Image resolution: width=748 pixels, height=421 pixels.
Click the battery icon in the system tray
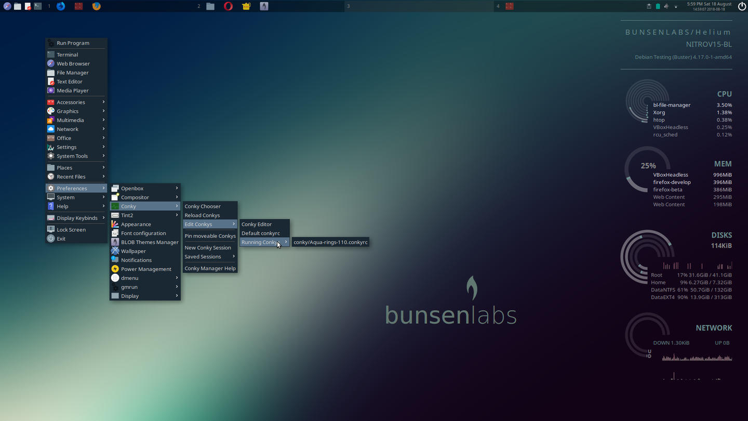pyautogui.click(x=658, y=6)
